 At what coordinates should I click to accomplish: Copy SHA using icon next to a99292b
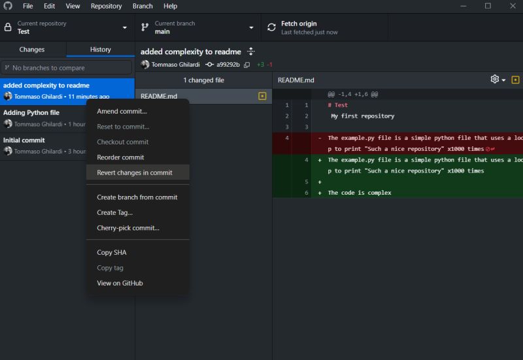pyautogui.click(x=247, y=65)
